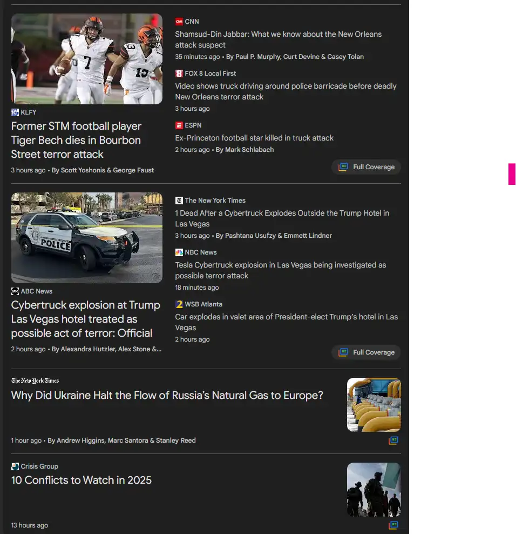This screenshot has height=534, width=516.
Task: Click The New York Times small logo icon
Action: (179, 200)
